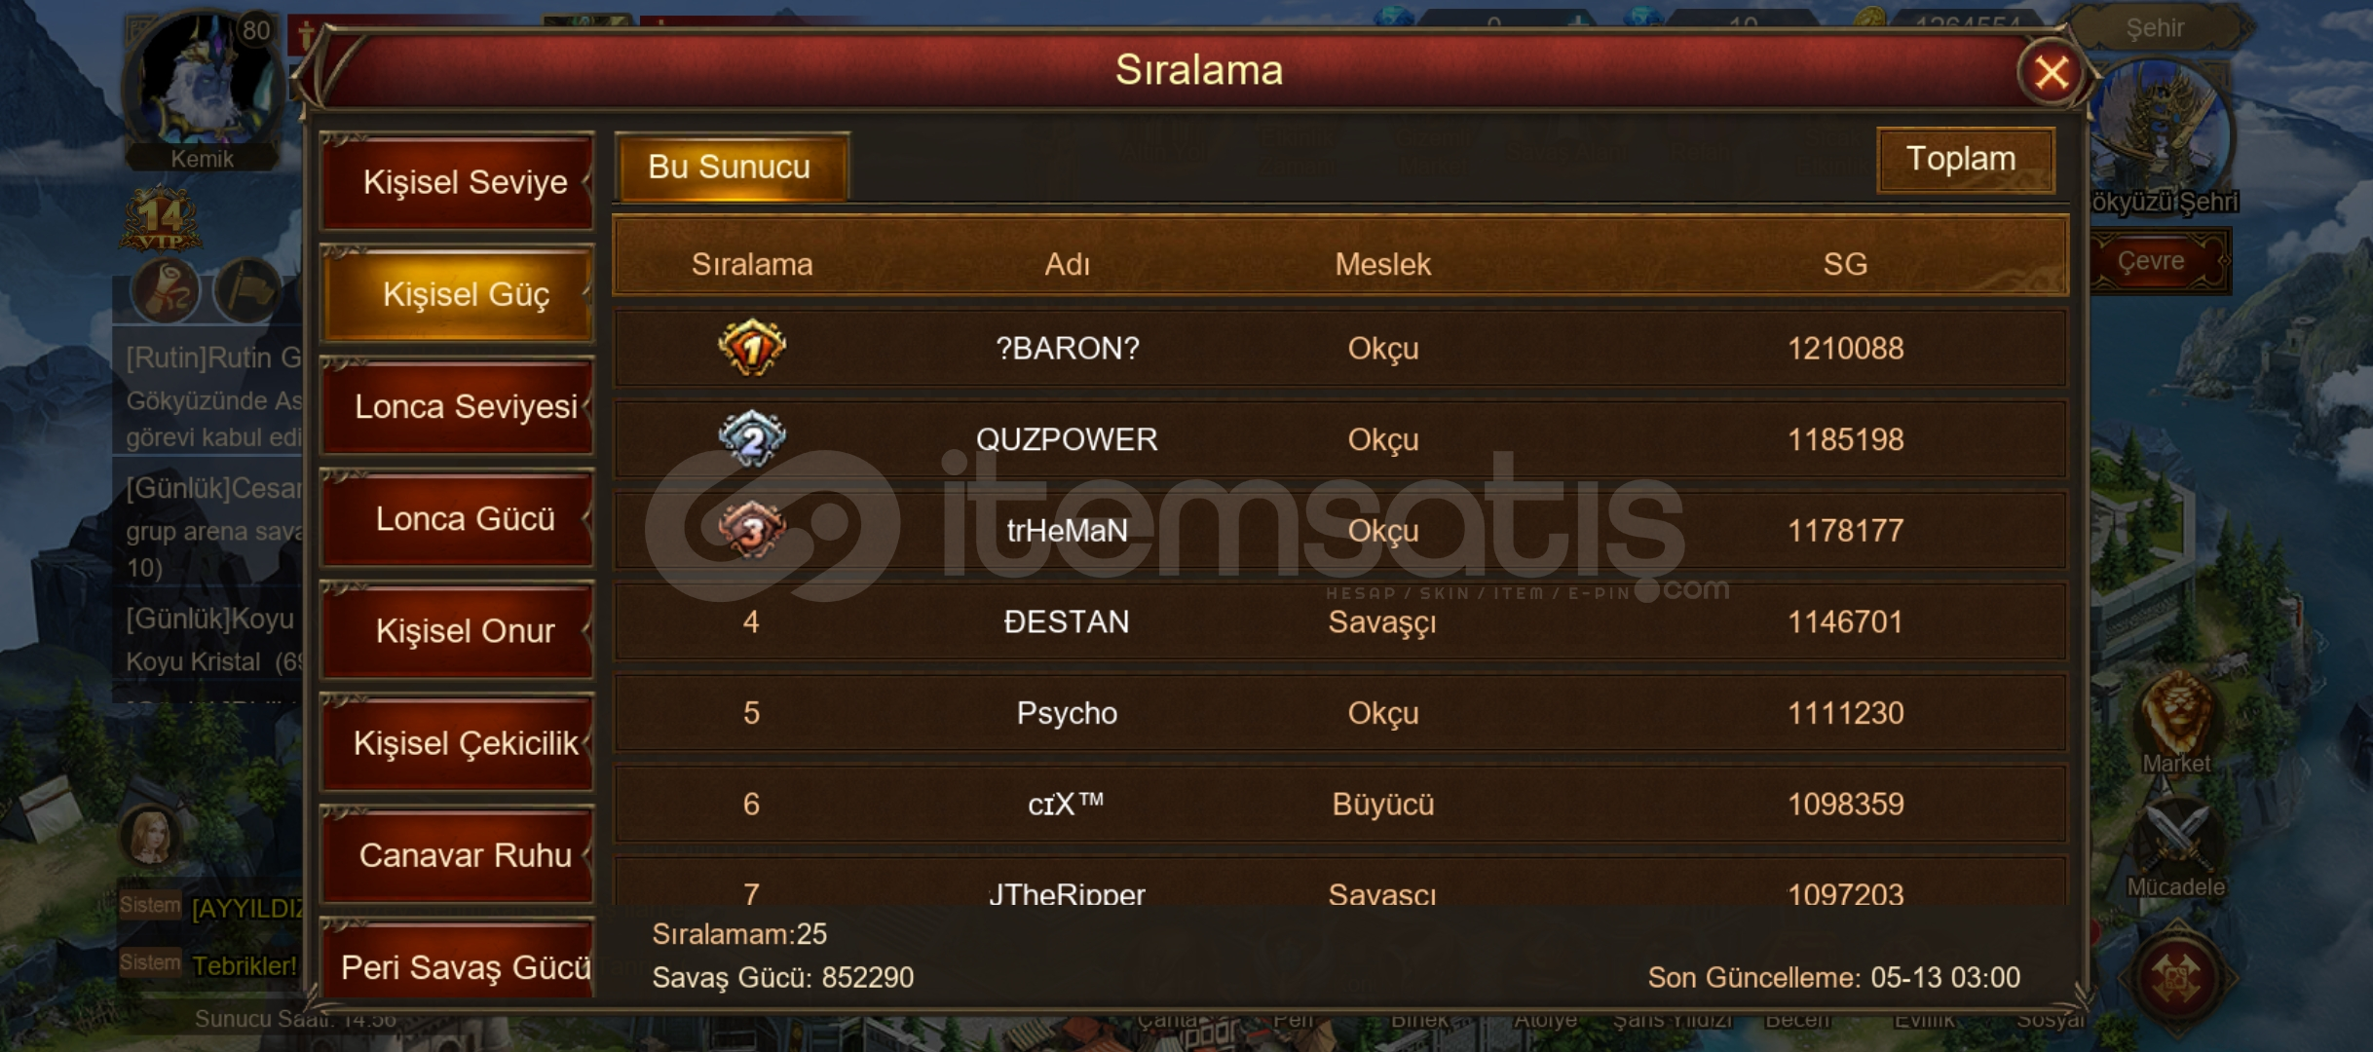This screenshot has width=2373, height=1052.
Task: Select the rank 2 silver medal
Action: click(751, 438)
